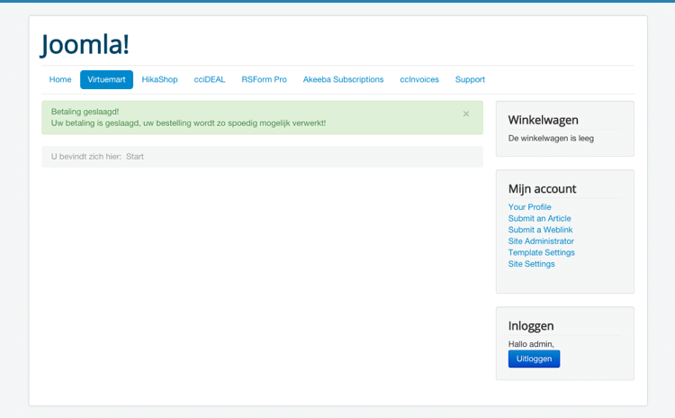Dismiss the green payment success alert
The width and height of the screenshot is (675, 418).
click(466, 114)
